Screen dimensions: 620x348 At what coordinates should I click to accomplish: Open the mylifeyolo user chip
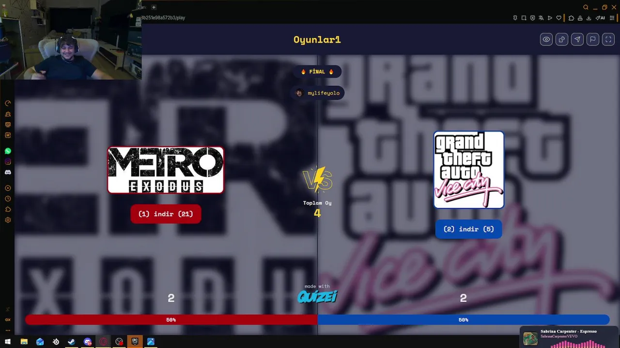click(318, 93)
